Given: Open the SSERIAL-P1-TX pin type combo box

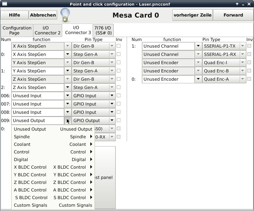Looking at the screenshot, I should (x=224, y=46).
